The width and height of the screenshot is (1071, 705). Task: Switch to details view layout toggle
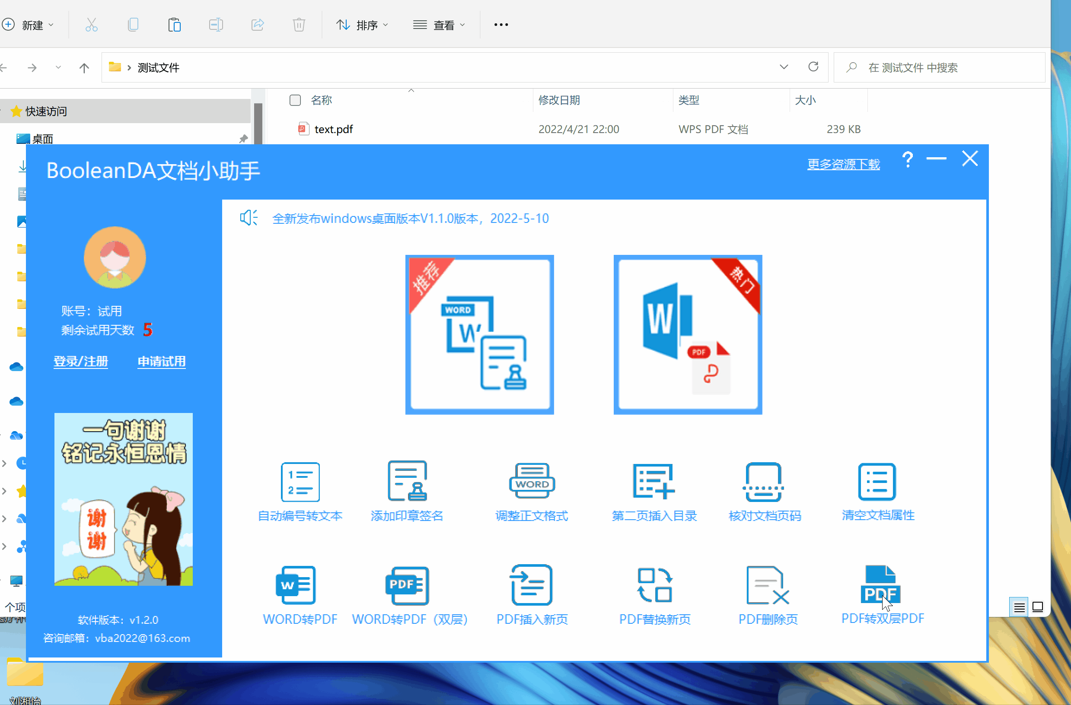pos(1019,607)
